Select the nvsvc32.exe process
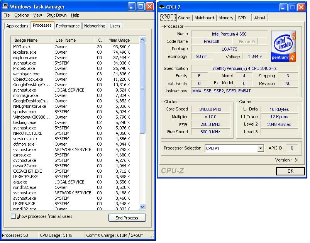This screenshot has width=310, height=243. point(72,166)
